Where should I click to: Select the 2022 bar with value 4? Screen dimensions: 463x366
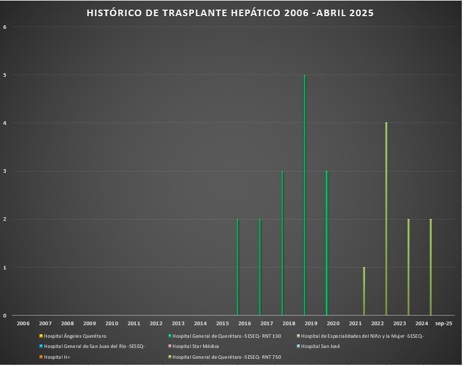(386, 219)
